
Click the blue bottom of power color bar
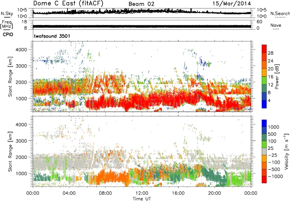tap(264, 104)
